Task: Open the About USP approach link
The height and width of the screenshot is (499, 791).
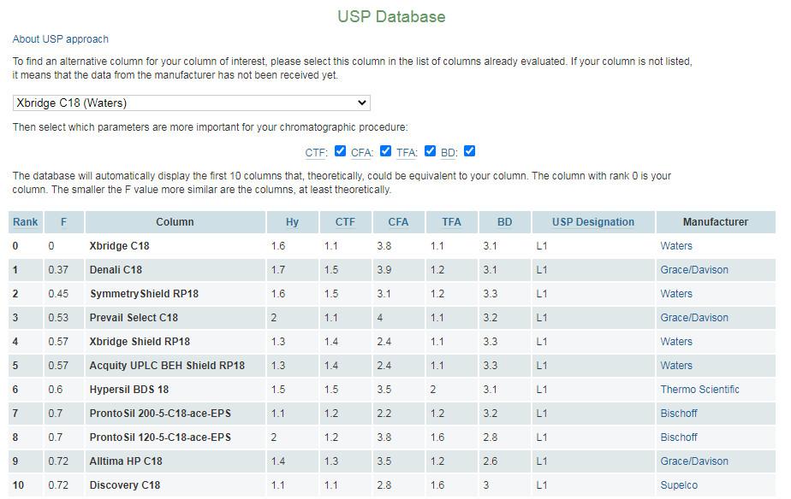Action: click(x=61, y=39)
